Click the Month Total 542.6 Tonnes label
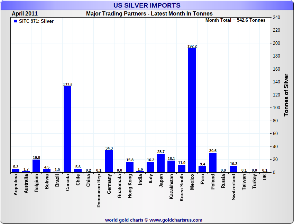The height and width of the screenshot is (224, 294). click(x=235, y=20)
